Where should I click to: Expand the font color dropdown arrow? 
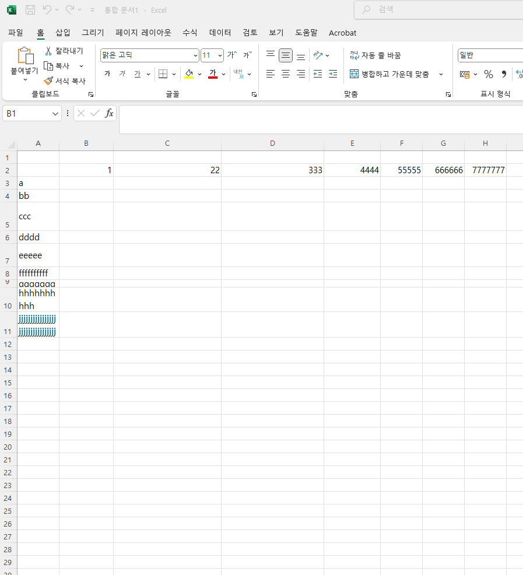223,74
